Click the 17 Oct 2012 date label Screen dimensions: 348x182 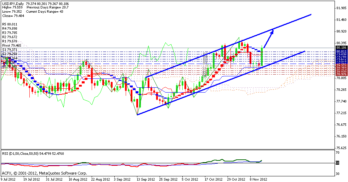(213, 179)
